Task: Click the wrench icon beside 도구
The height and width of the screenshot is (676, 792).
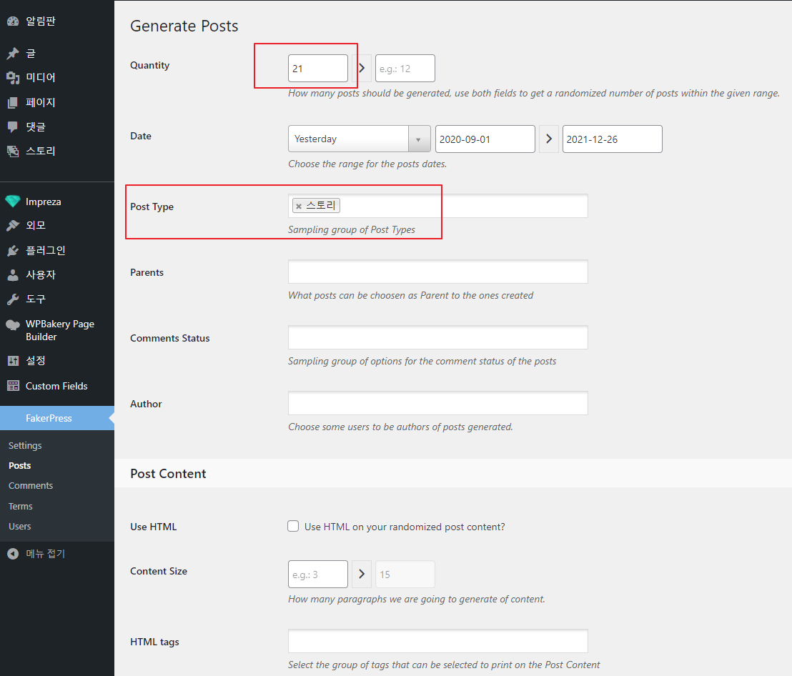Action: pyautogui.click(x=13, y=299)
